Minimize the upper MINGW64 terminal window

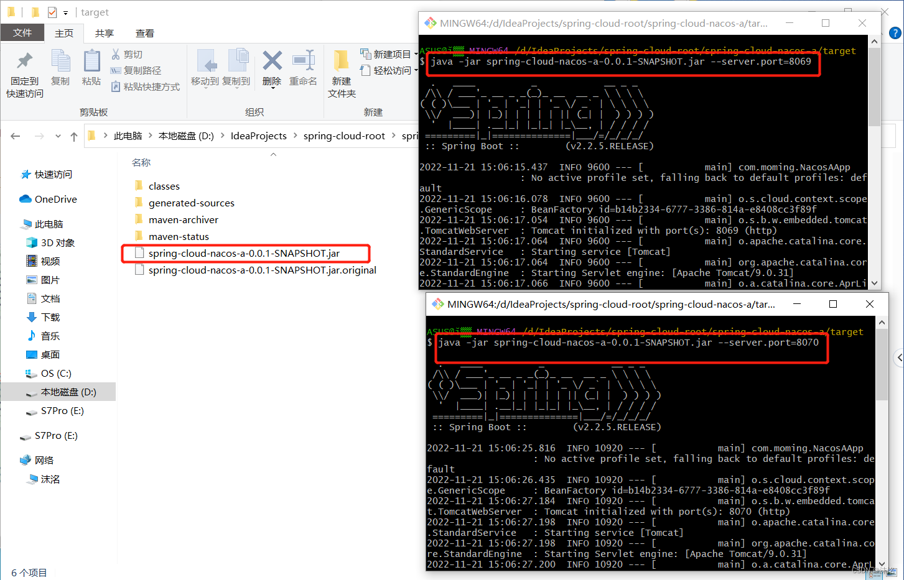tap(790, 23)
